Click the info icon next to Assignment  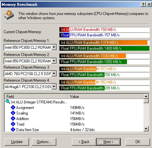coord(13,107)
